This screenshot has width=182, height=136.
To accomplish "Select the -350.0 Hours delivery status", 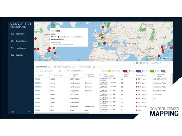I will tap(142, 106).
